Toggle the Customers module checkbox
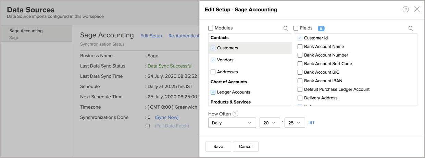Screen dimensions: 425x158 coord(213,48)
